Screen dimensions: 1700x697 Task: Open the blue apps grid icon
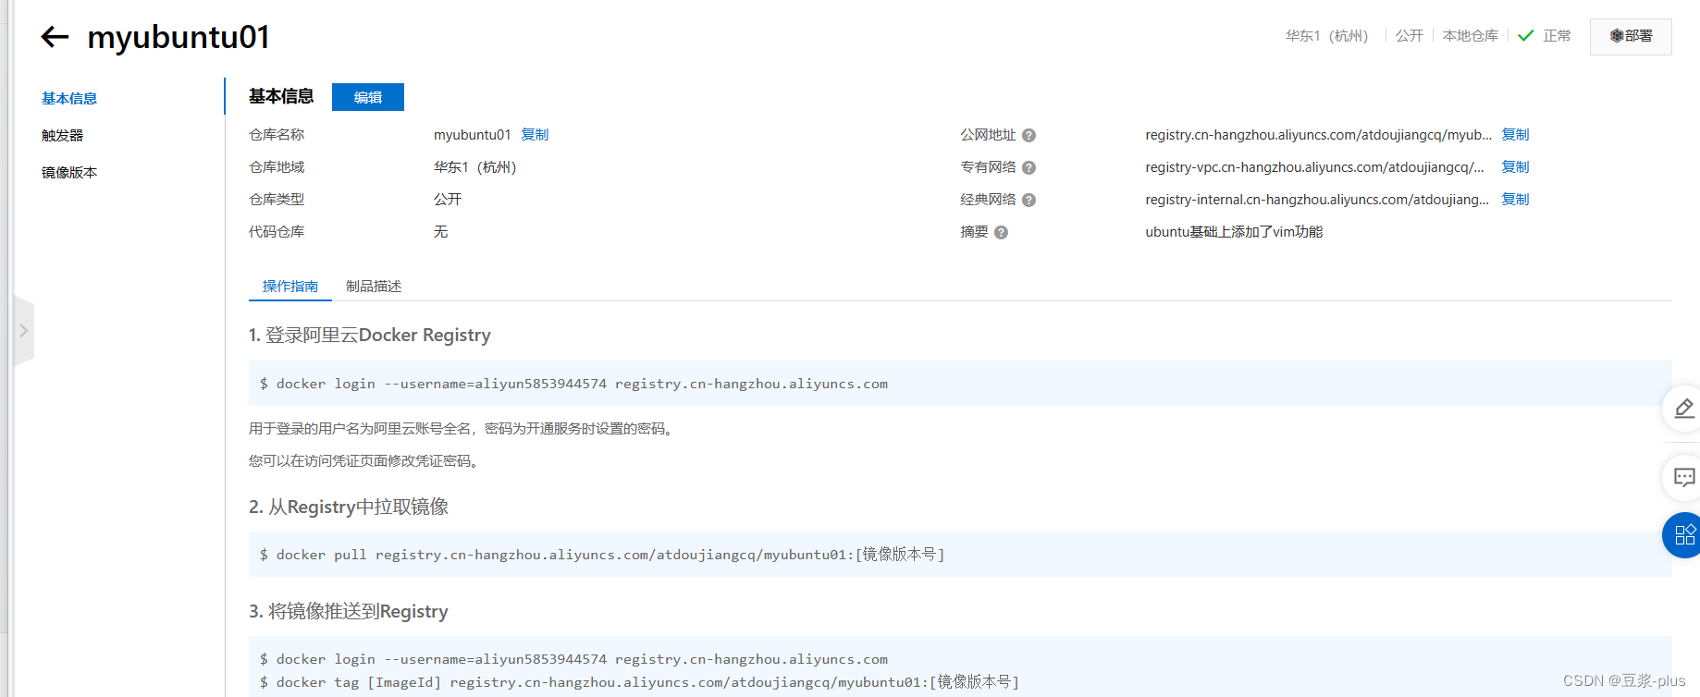click(1683, 535)
